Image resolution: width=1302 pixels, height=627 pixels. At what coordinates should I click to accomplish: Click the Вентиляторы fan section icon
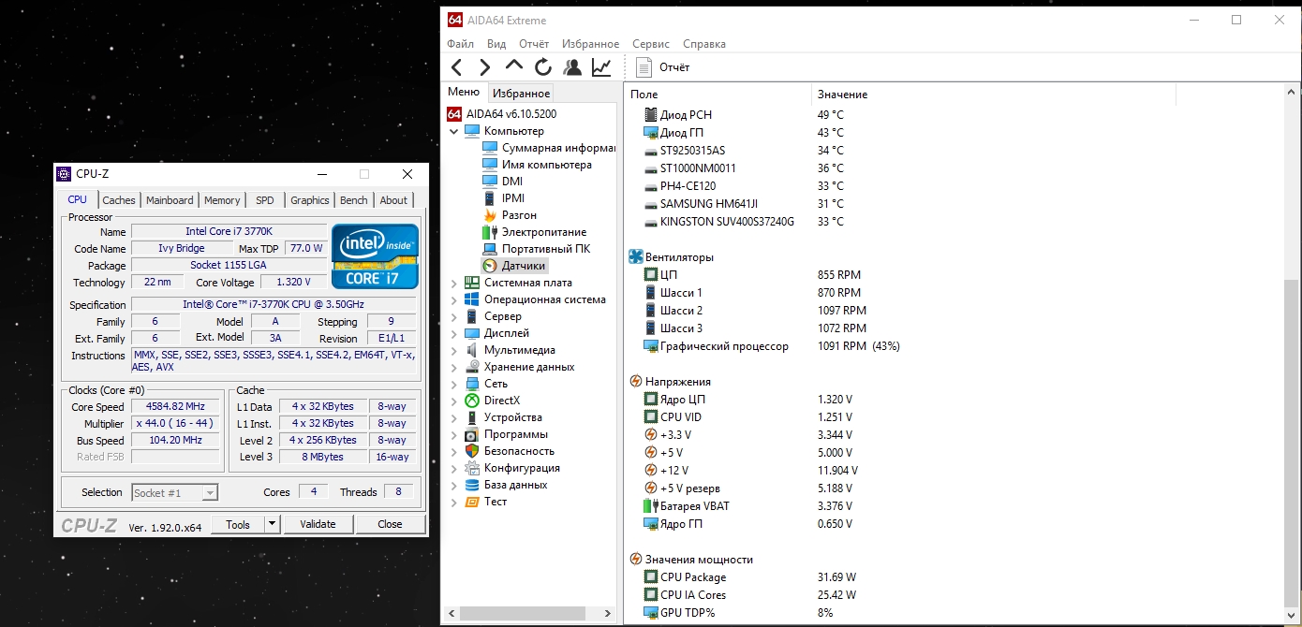click(x=636, y=256)
